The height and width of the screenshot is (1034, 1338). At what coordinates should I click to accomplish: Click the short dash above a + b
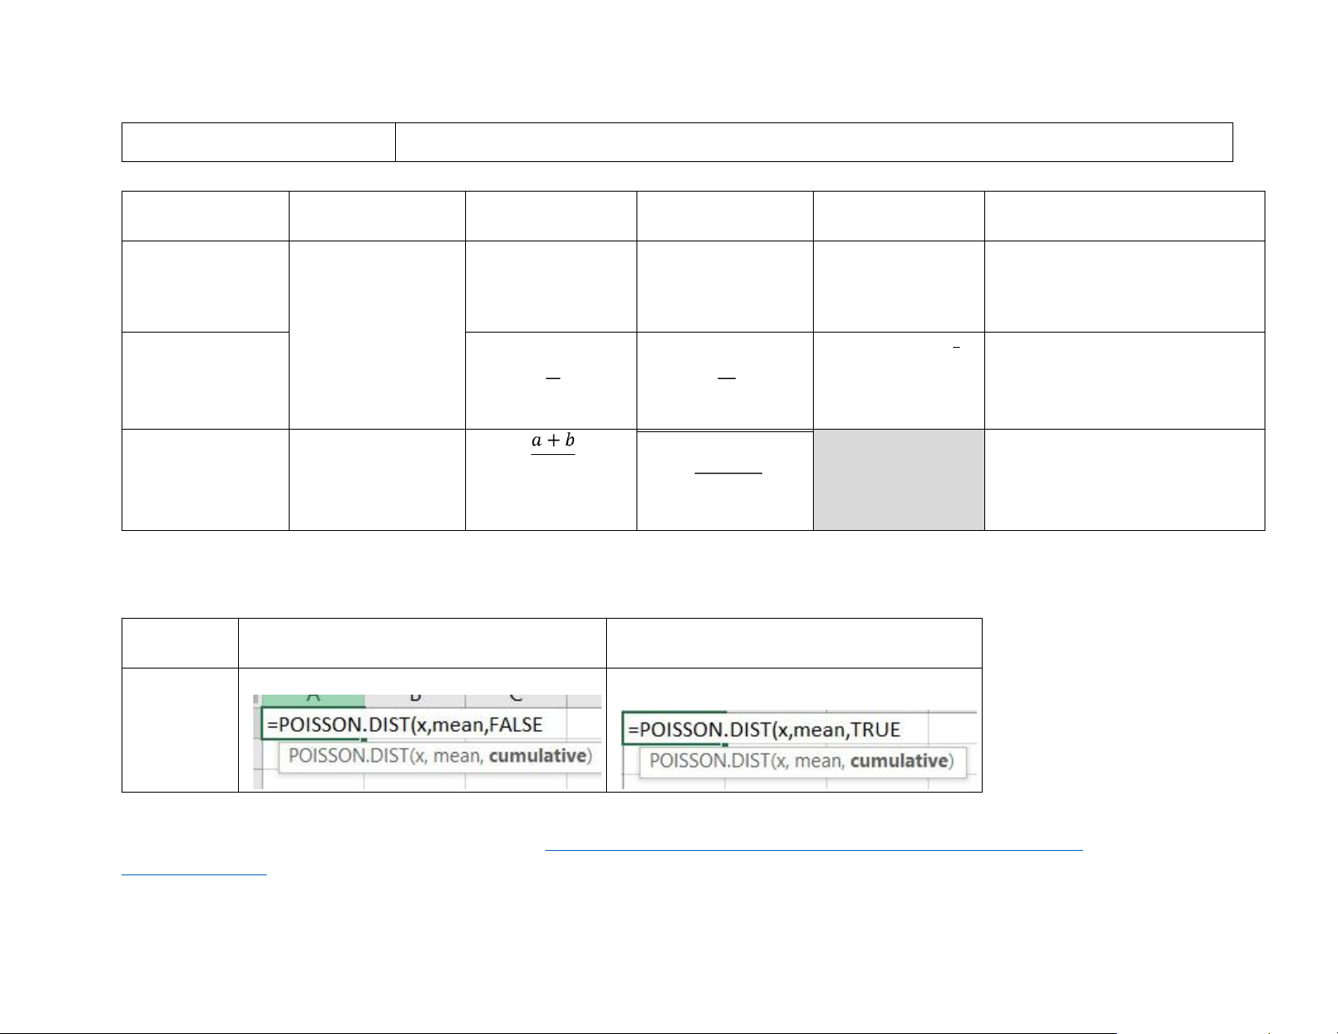point(553,379)
